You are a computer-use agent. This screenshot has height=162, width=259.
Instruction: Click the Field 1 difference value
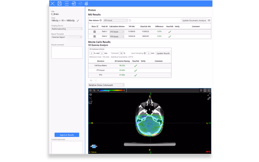[159, 31]
